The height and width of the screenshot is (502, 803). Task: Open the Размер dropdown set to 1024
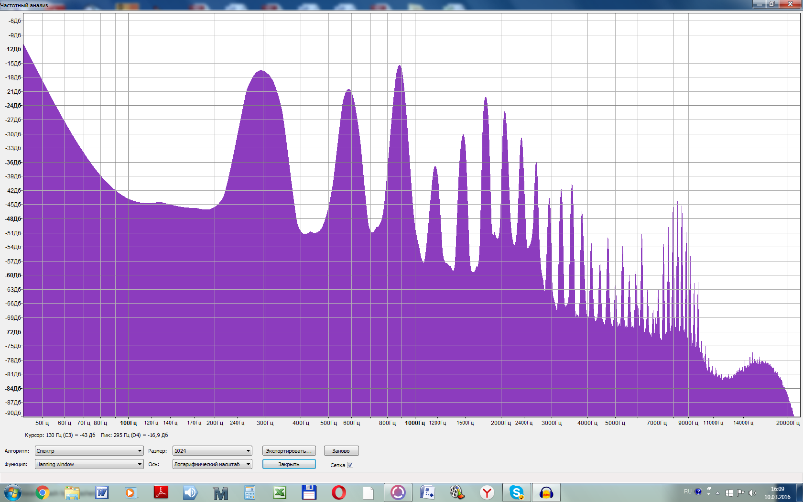tap(212, 451)
